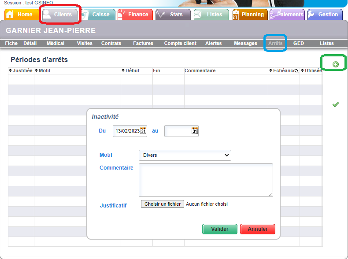Screen dimensions: 348x259
Task: Click the Annuler button
Action: click(x=258, y=229)
